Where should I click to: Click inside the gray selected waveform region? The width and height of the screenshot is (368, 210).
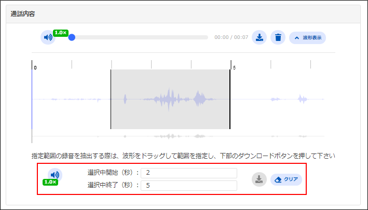pos(170,99)
